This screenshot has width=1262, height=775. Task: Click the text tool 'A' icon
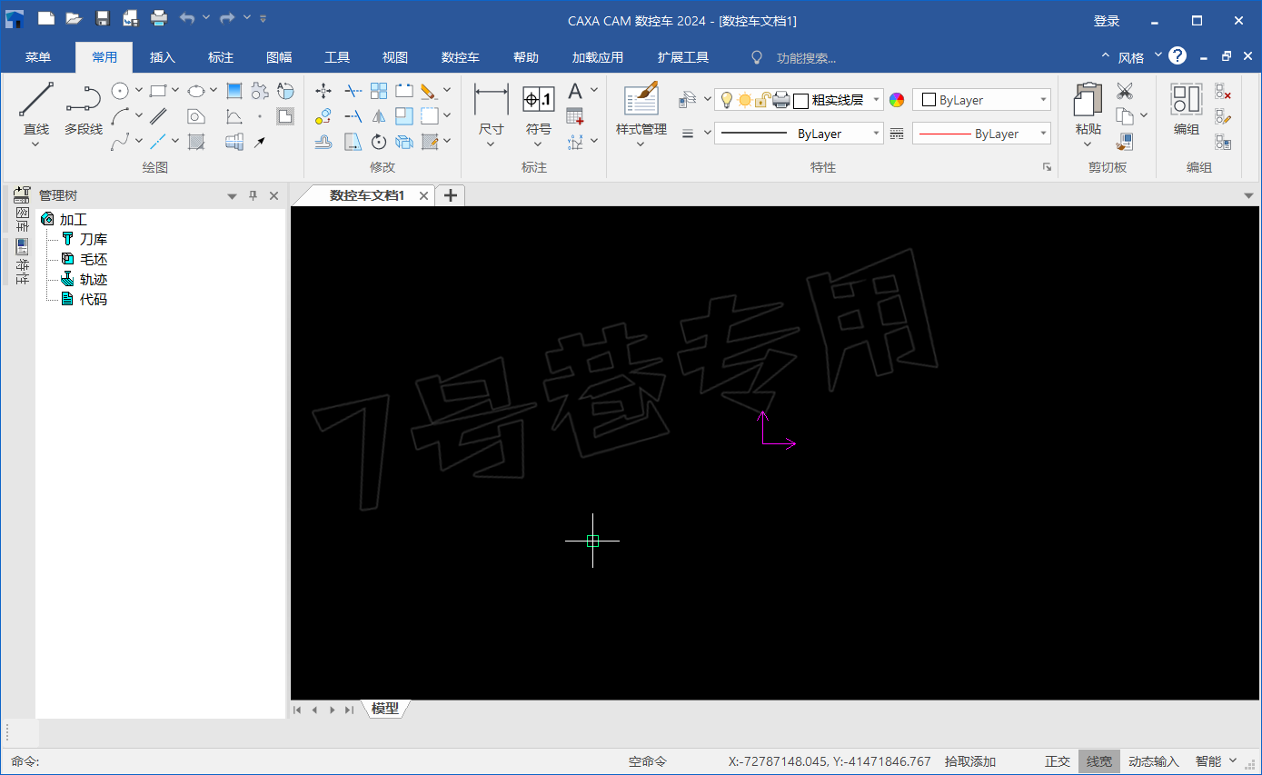(x=574, y=91)
